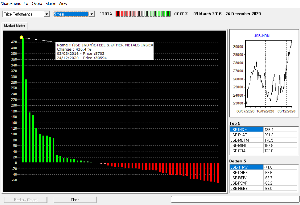Click the STEEL & OTHER METALS INDEX tooltip

click(105, 51)
